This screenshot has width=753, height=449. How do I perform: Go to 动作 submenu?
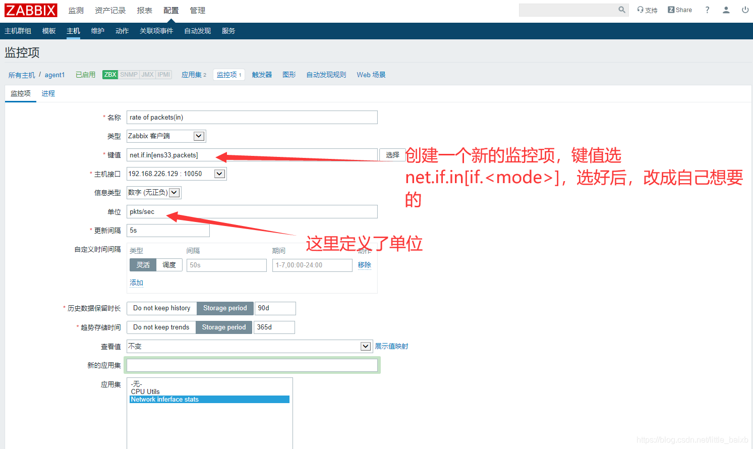122,31
